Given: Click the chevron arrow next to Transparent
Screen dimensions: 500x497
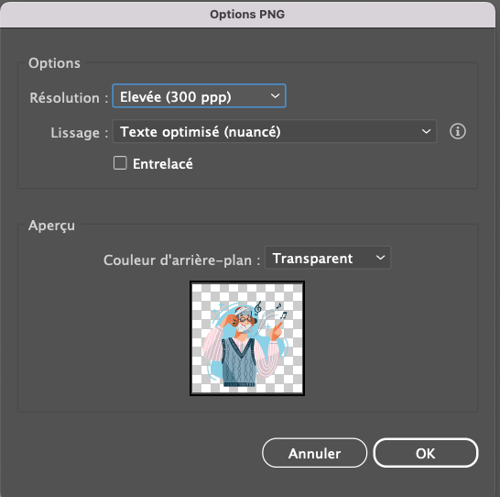Looking at the screenshot, I should coord(380,258).
